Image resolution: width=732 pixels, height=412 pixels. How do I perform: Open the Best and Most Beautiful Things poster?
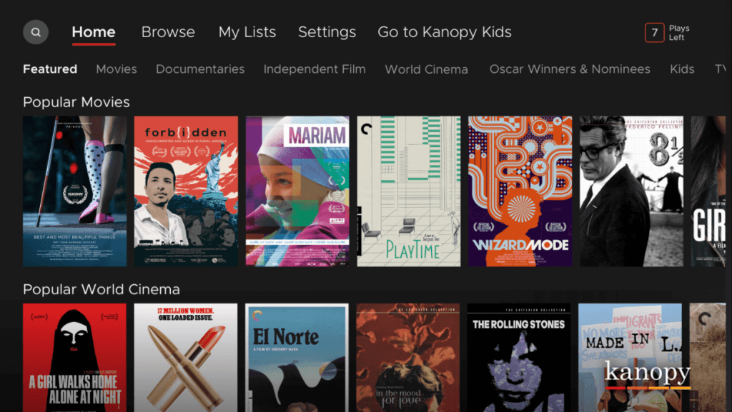tap(74, 191)
